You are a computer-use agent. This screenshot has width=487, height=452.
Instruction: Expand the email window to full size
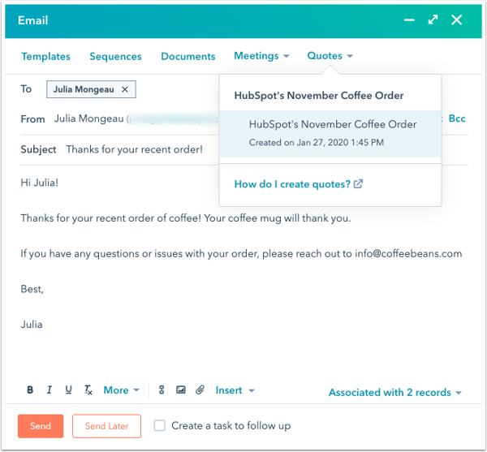[x=433, y=20]
